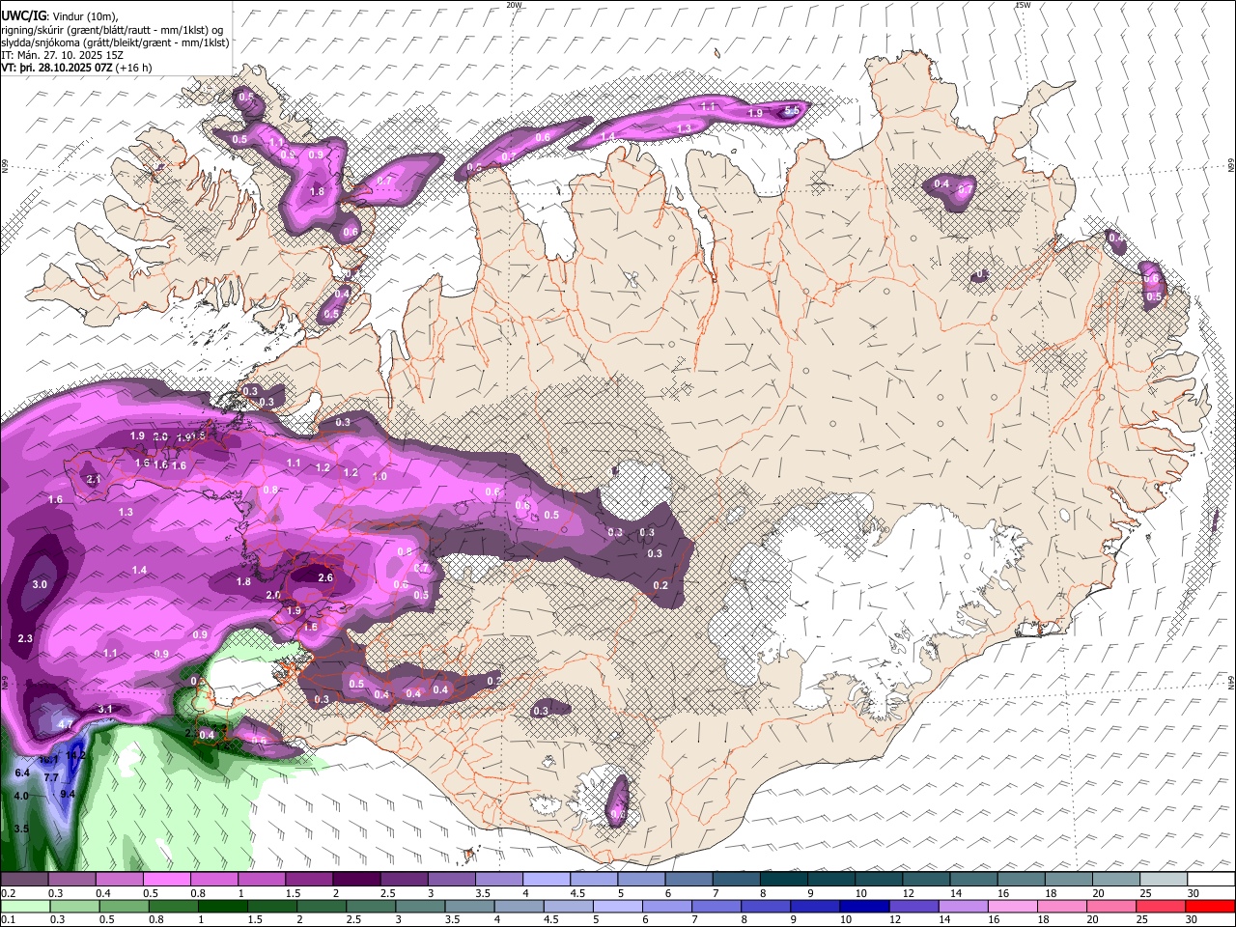This screenshot has height=927, width=1236.
Task: Select the 9.4 rainfall value on the map
Action: point(68,794)
